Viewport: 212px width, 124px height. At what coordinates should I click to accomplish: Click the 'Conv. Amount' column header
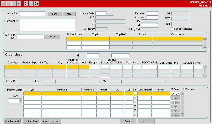click(x=144, y=90)
